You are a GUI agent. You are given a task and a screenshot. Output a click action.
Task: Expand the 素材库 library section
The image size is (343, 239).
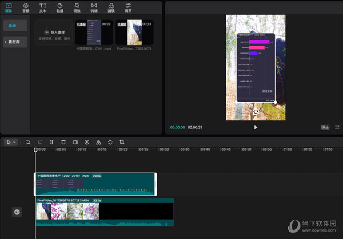tap(15, 42)
